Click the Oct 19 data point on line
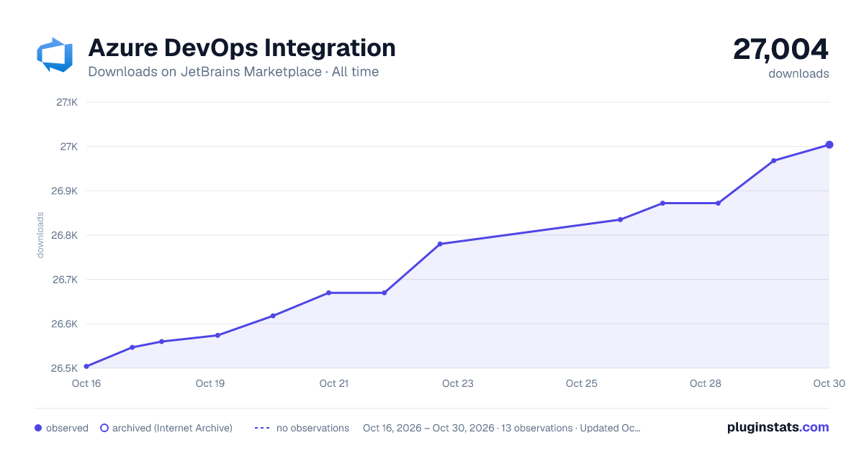The height and width of the screenshot is (453, 864). [x=217, y=335]
